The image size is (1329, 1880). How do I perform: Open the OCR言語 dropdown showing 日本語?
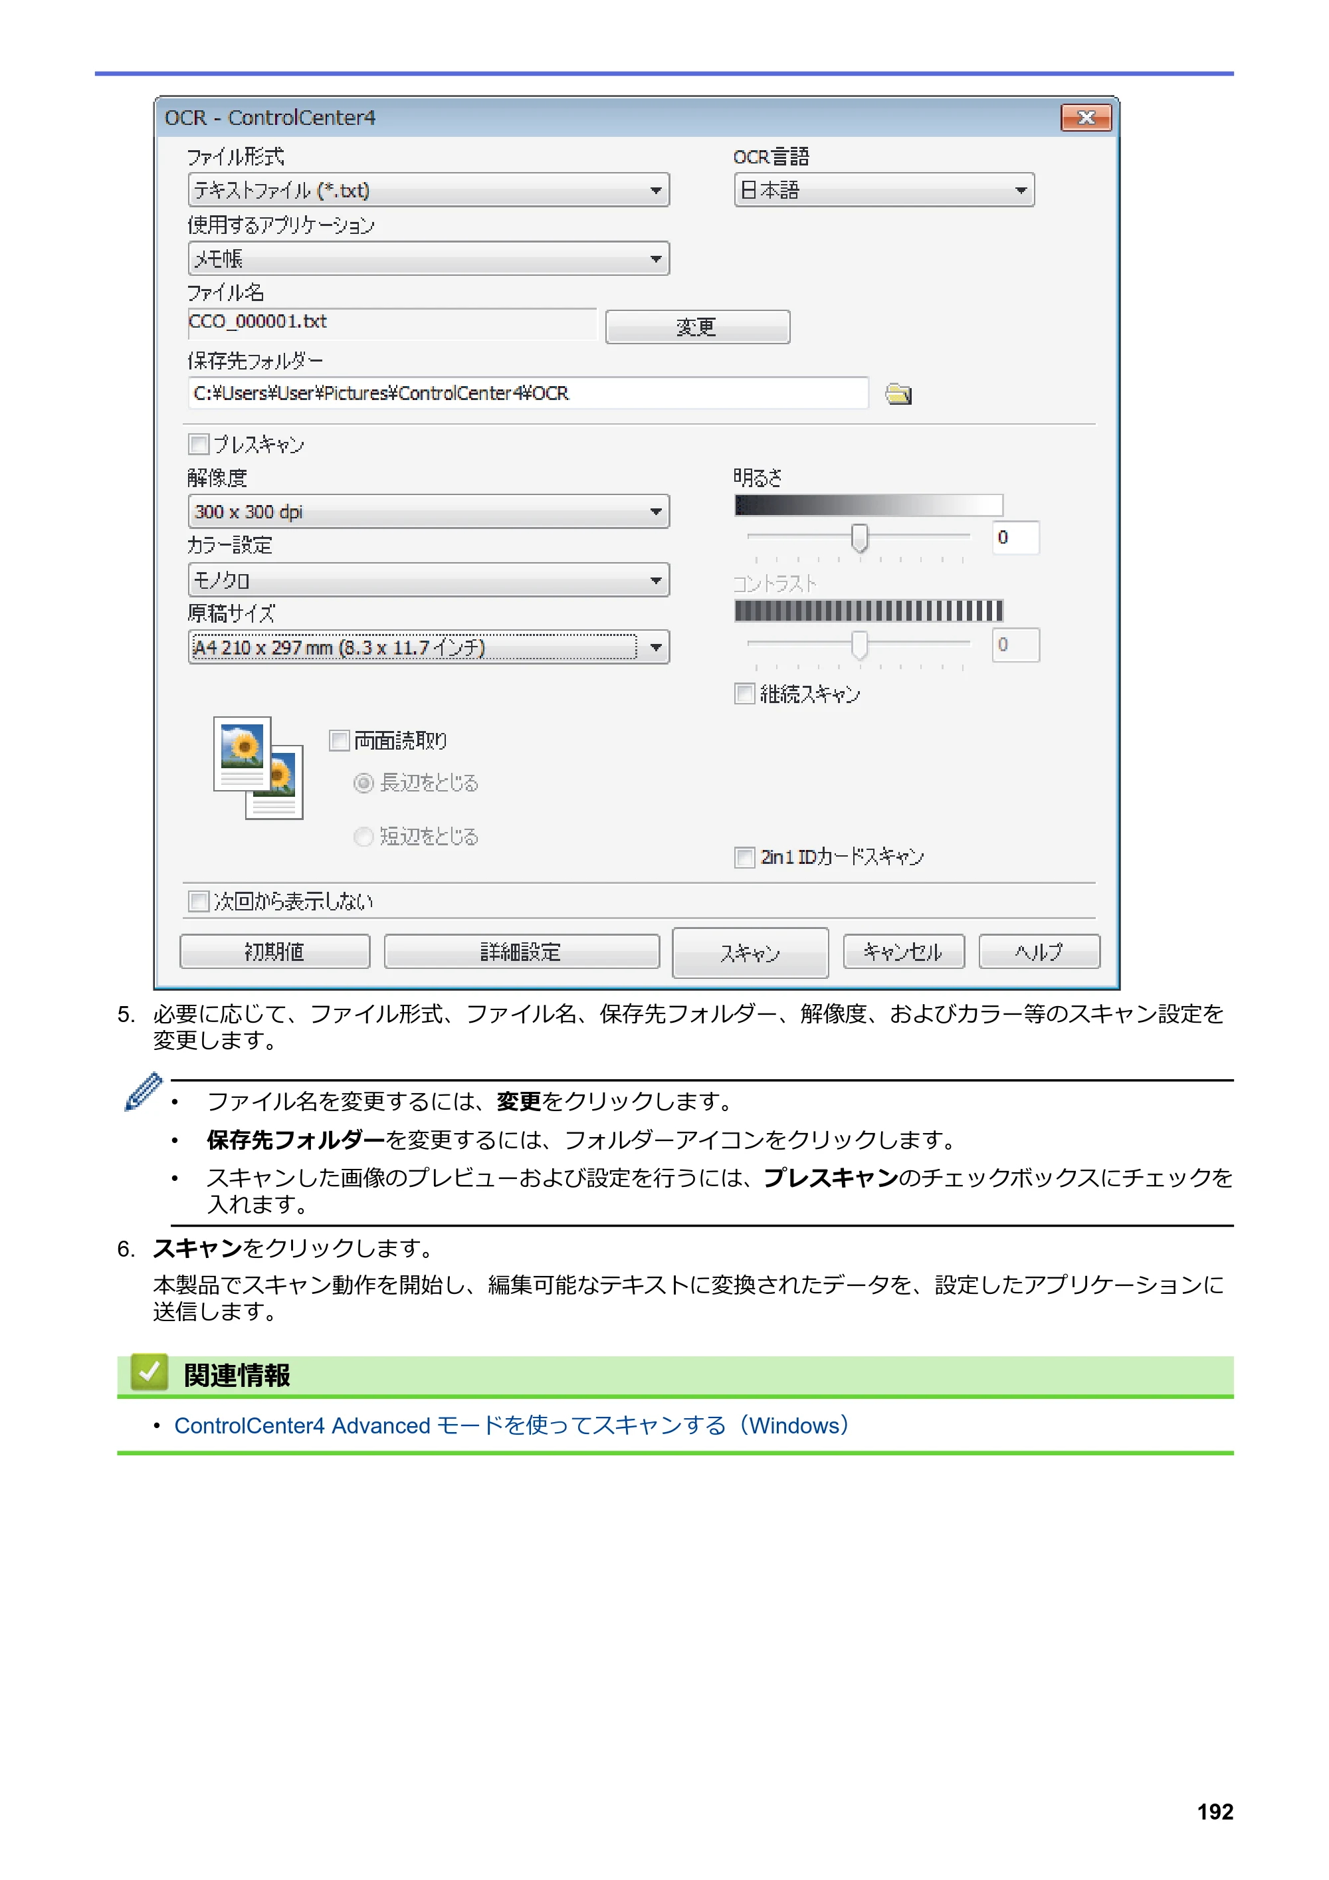click(x=884, y=190)
